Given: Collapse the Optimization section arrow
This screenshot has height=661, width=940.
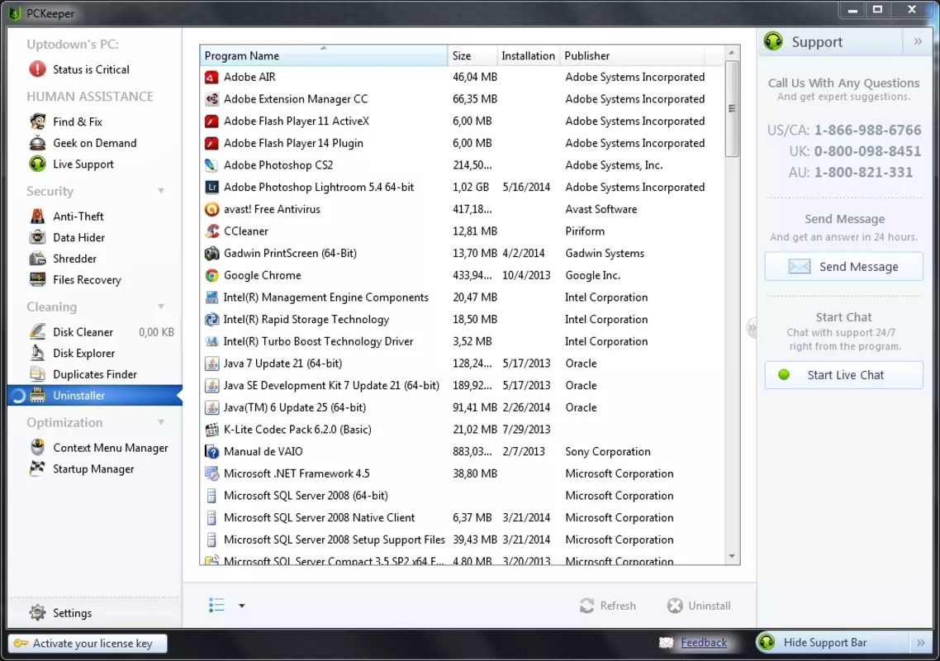Looking at the screenshot, I should click(x=161, y=422).
